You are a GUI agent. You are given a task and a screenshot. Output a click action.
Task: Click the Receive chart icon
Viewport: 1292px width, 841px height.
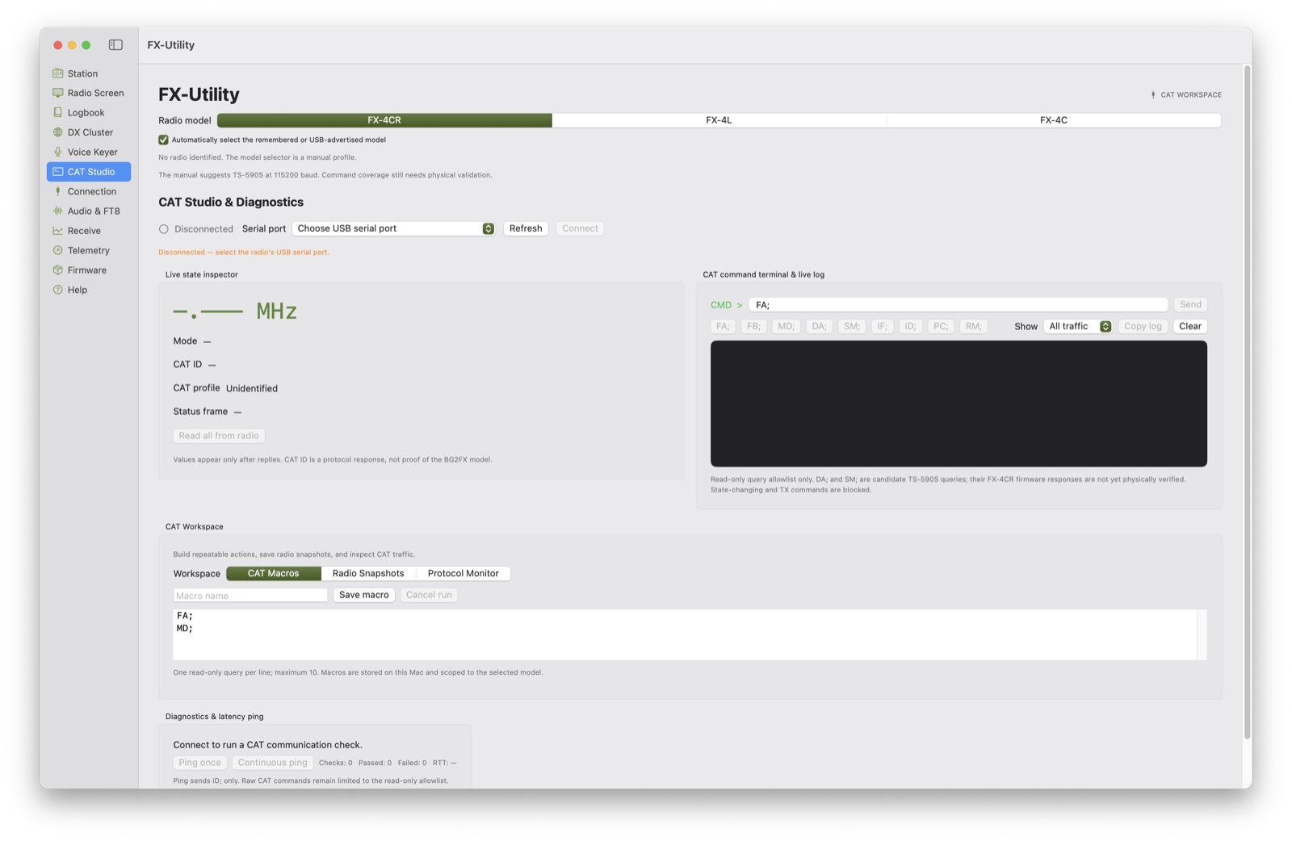coord(57,231)
